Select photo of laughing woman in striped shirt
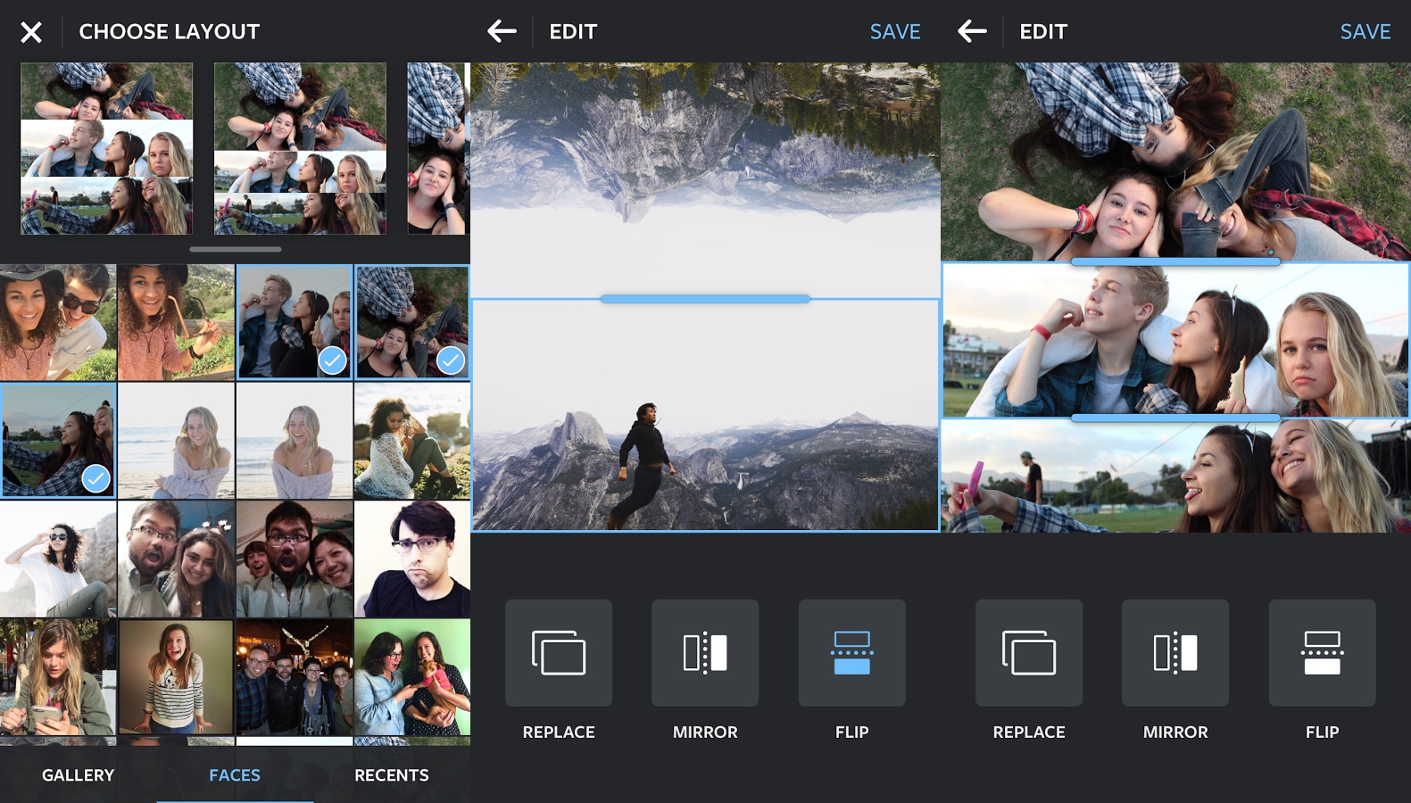 [x=176, y=677]
